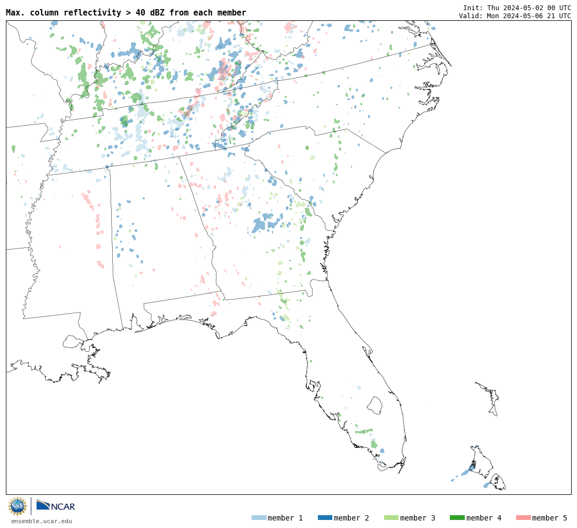Click the member 2 dark blue legend swatch
This screenshot has width=577, height=528.
coord(325,518)
